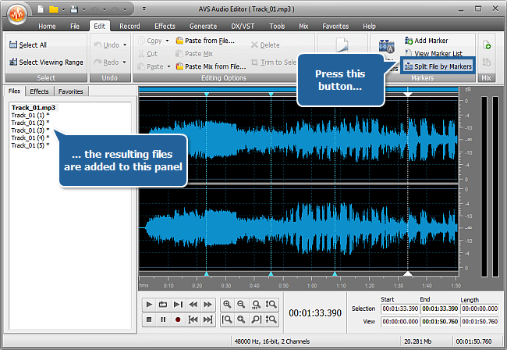Screen dimensions: 507x350
Task: Click the Play button
Action: tap(149, 305)
